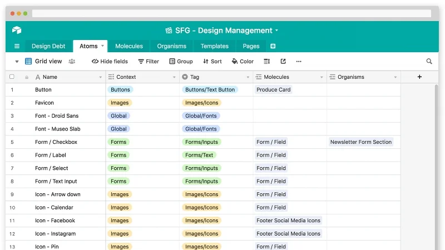The width and height of the screenshot is (445, 250).
Task: Add a new table with plus icon
Action: click(x=273, y=46)
